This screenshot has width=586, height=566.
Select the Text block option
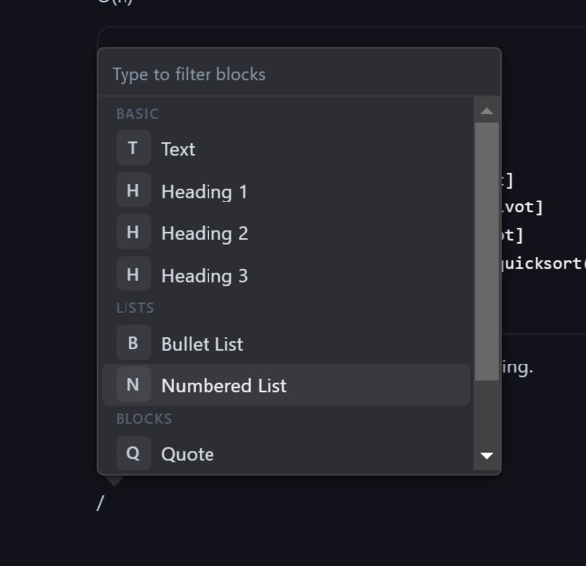tap(286, 148)
